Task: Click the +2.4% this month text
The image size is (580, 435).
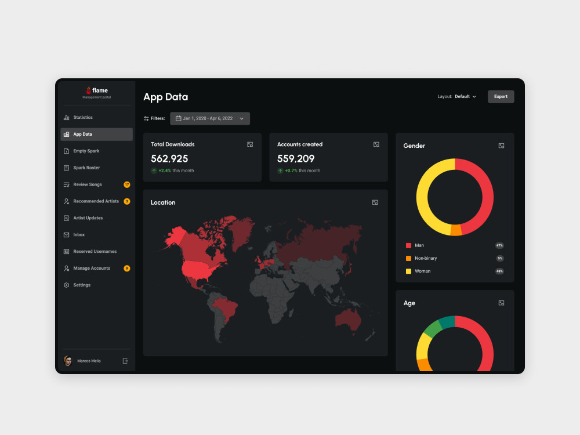Action: [176, 171]
